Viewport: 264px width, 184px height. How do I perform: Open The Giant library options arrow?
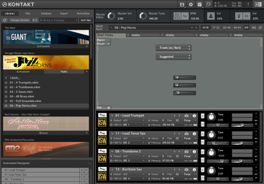pyautogui.click(x=87, y=46)
